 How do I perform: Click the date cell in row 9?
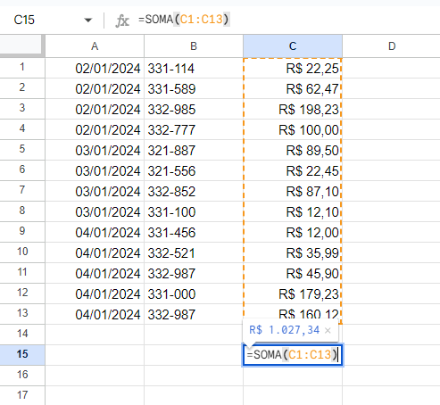pyautogui.click(x=95, y=232)
